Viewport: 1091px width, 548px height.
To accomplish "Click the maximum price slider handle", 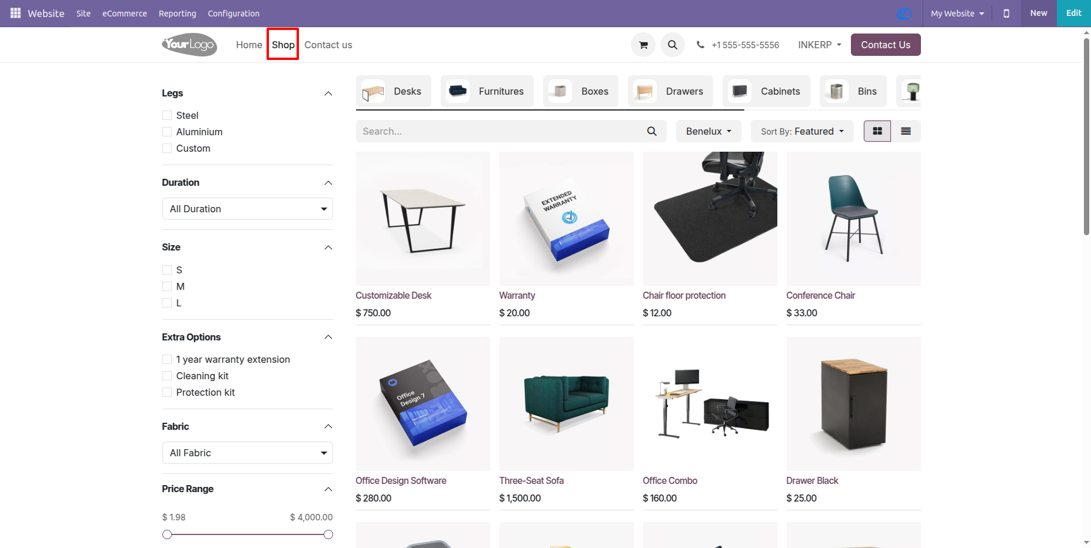I will point(328,534).
